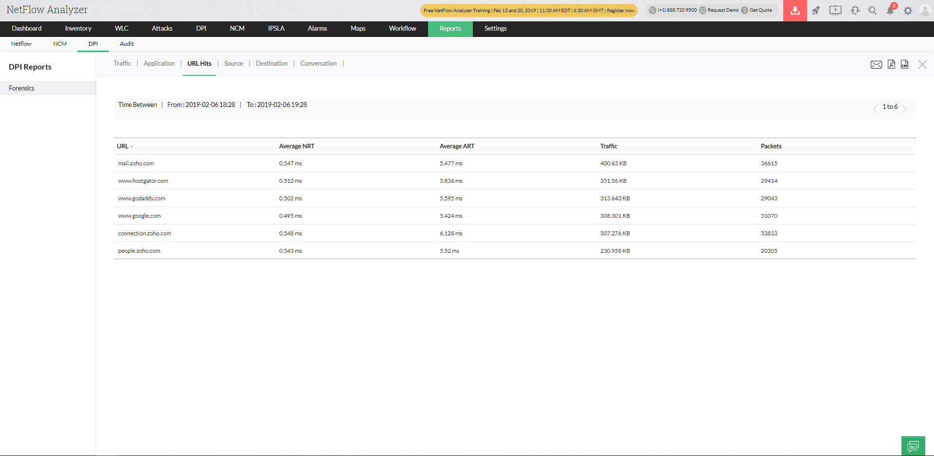Click the magnifying glass search icon
934x456 pixels.
[x=872, y=10]
